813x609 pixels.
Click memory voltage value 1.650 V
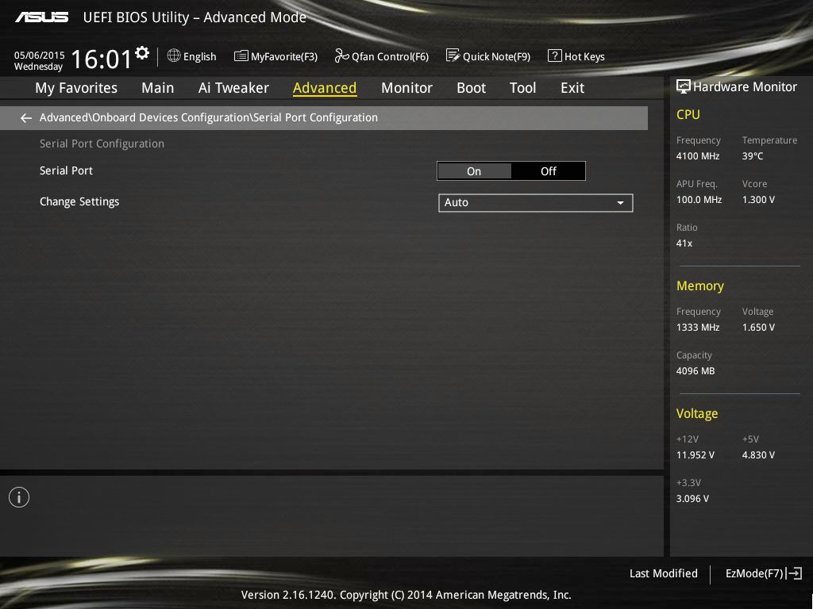[x=758, y=327]
